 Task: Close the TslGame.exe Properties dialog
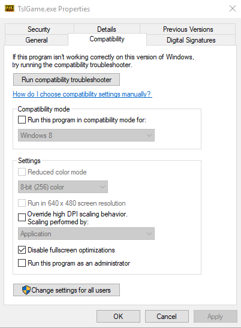pos(233,8)
